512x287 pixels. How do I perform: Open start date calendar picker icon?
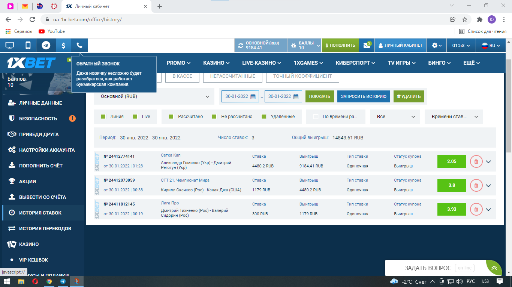coord(253,96)
